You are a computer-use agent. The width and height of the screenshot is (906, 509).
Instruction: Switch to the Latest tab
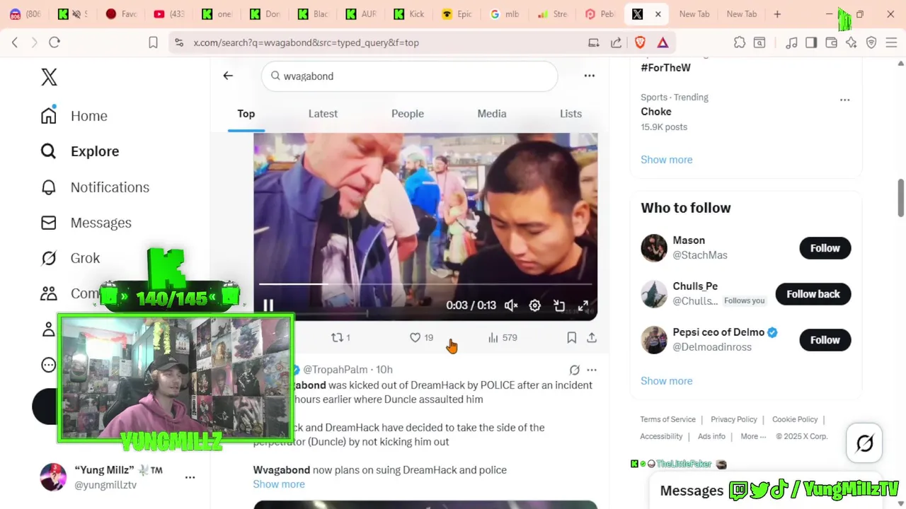(323, 114)
